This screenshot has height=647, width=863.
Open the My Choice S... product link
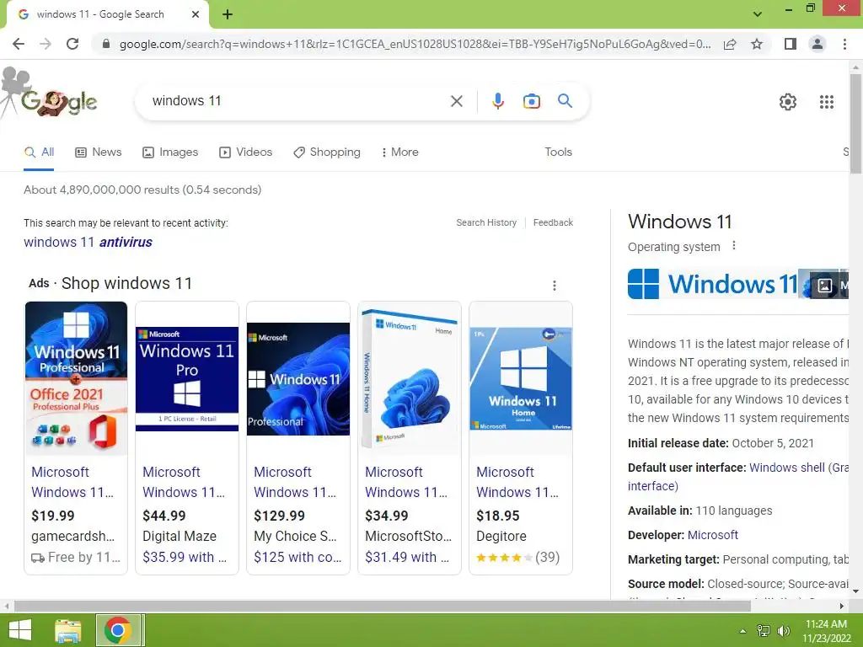tap(295, 482)
